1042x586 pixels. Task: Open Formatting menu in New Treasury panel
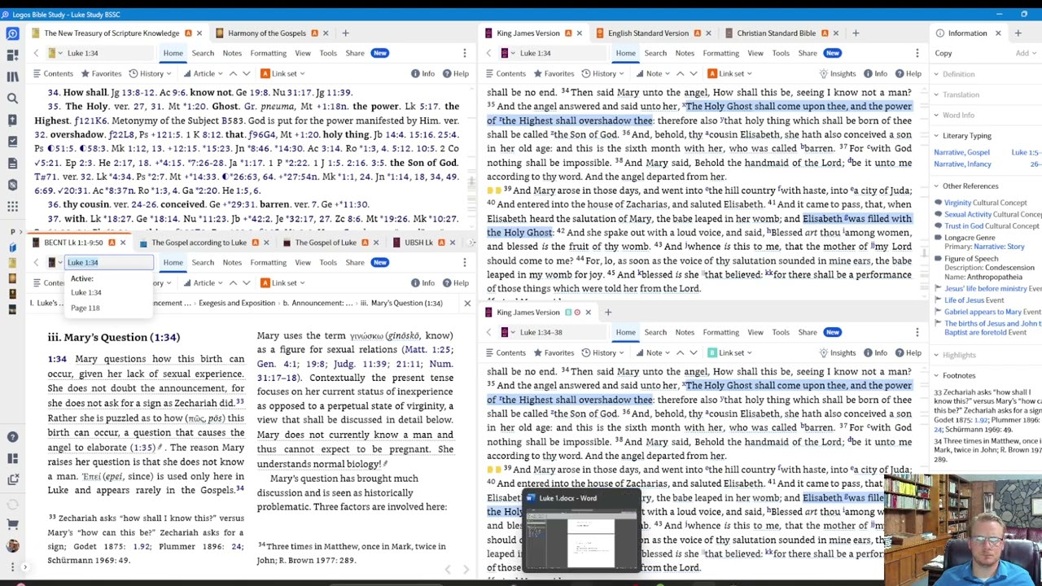click(x=268, y=53)
